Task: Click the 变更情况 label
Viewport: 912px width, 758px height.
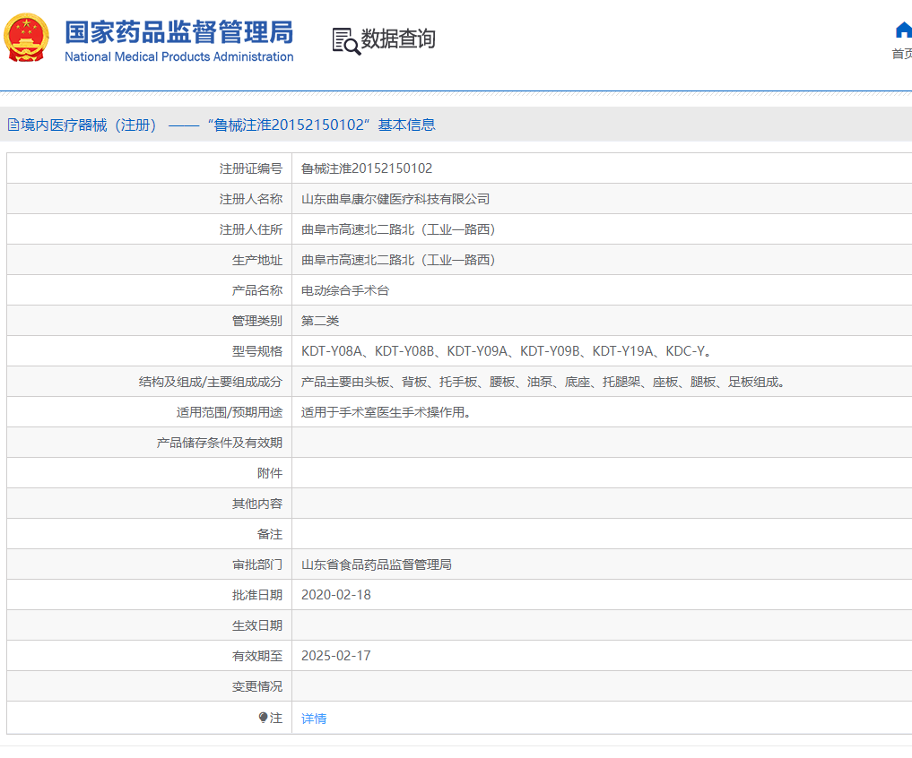Action: [257, 686]
